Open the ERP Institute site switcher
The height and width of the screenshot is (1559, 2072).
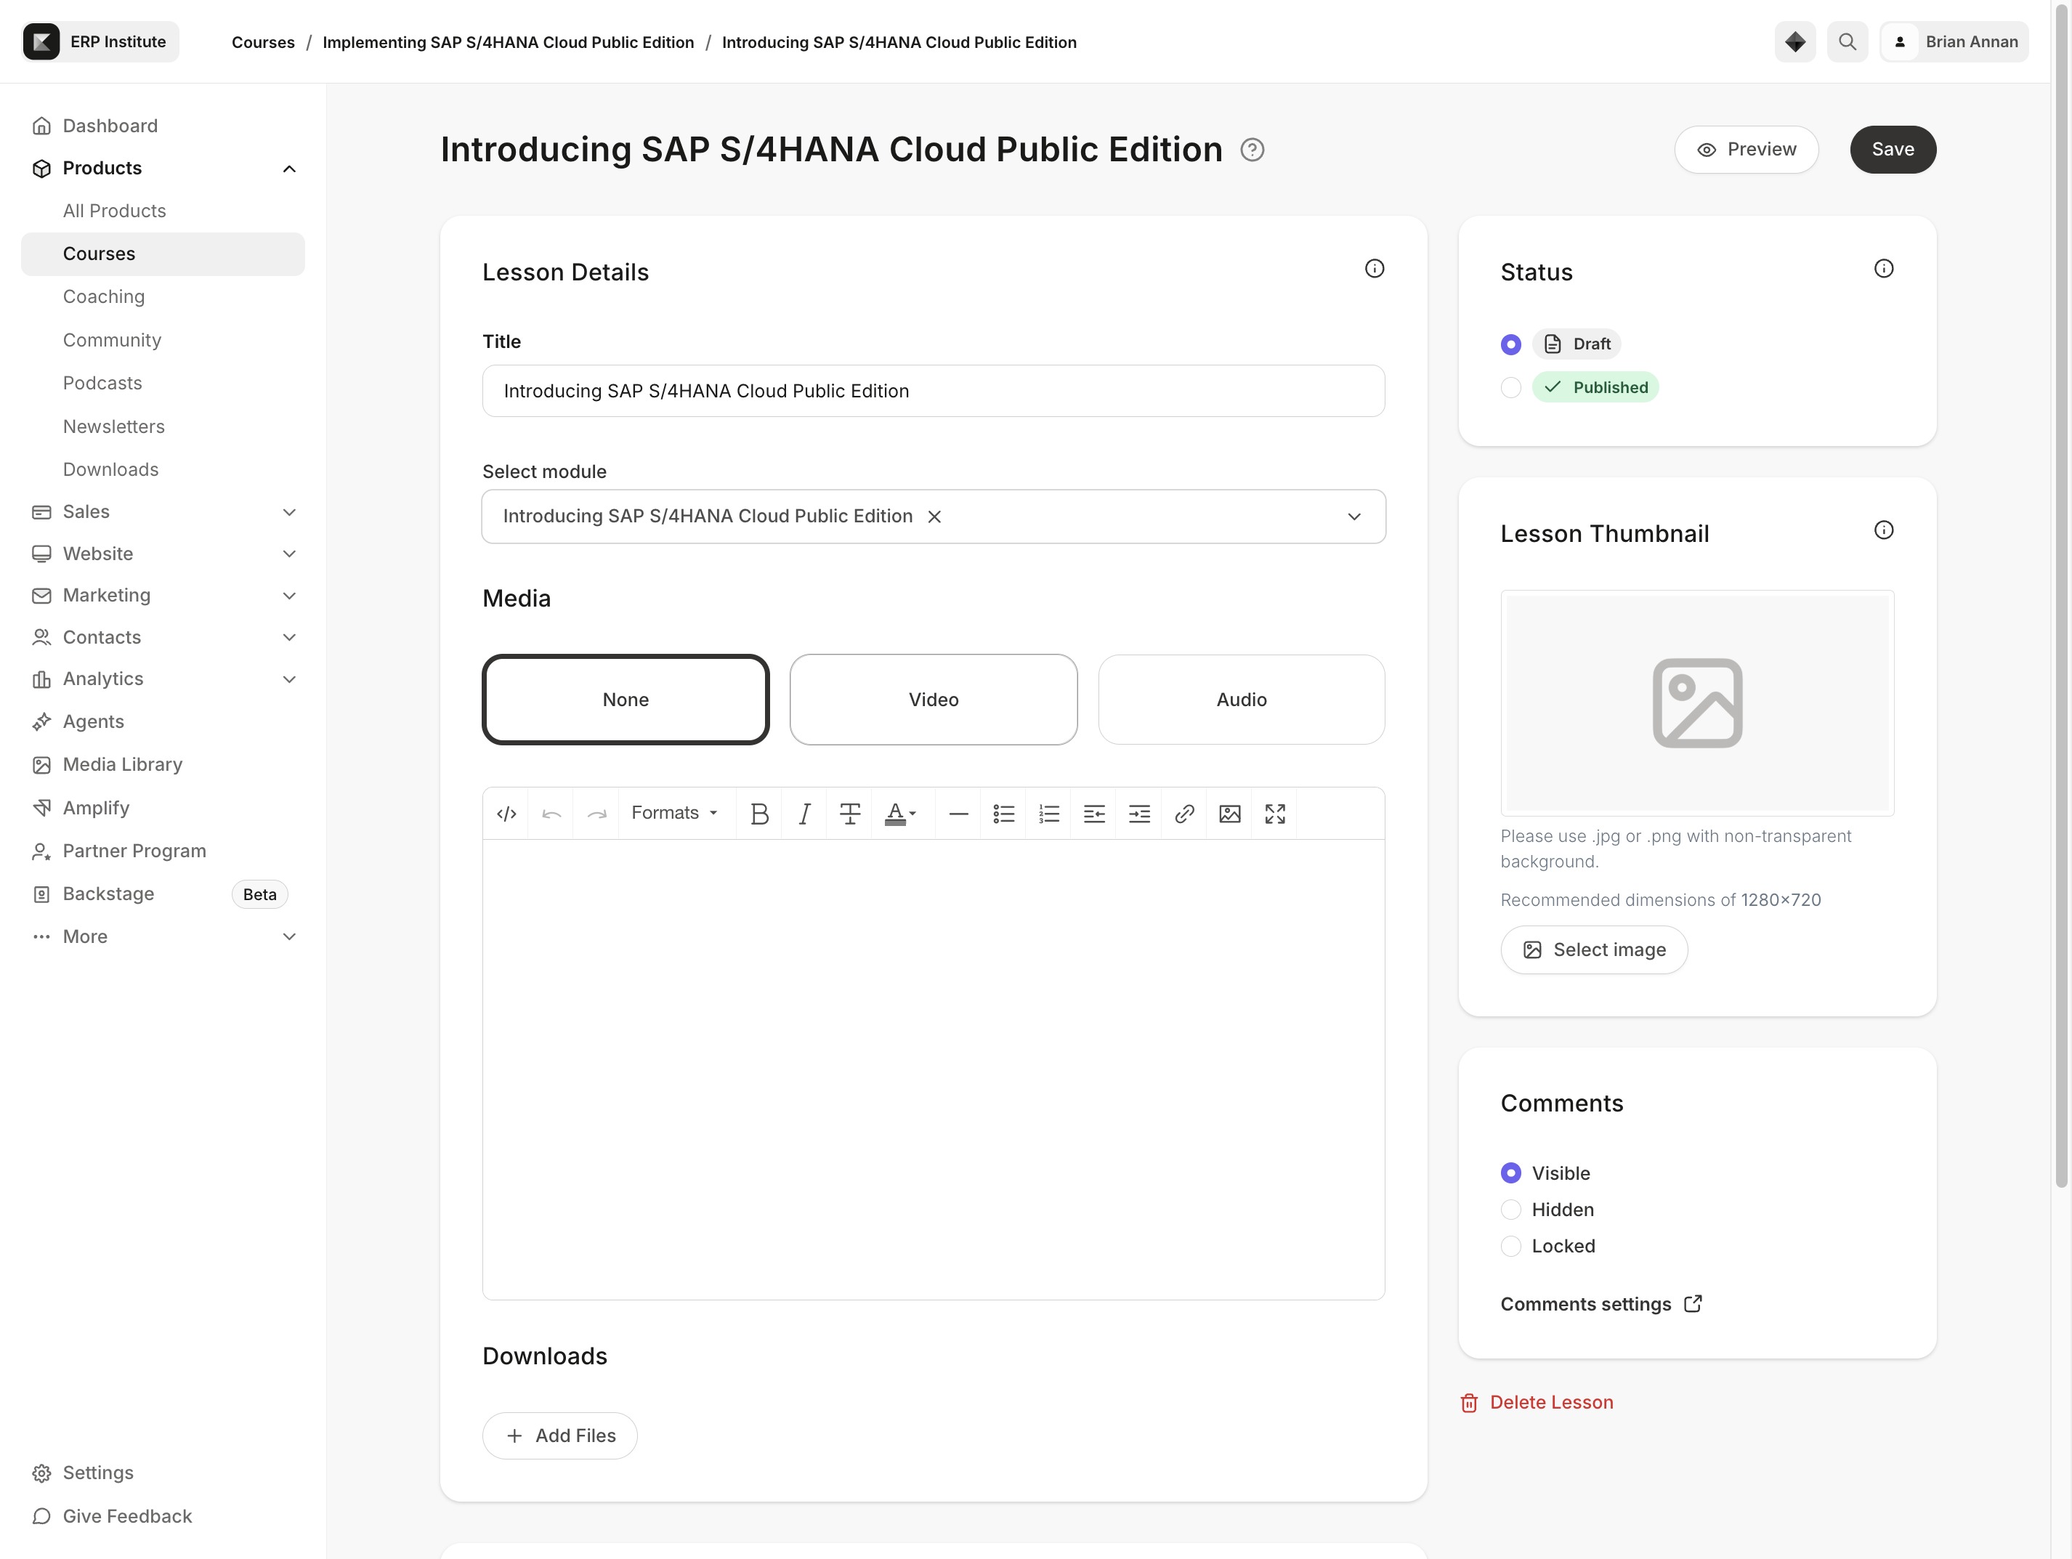[x=100, y=42]
